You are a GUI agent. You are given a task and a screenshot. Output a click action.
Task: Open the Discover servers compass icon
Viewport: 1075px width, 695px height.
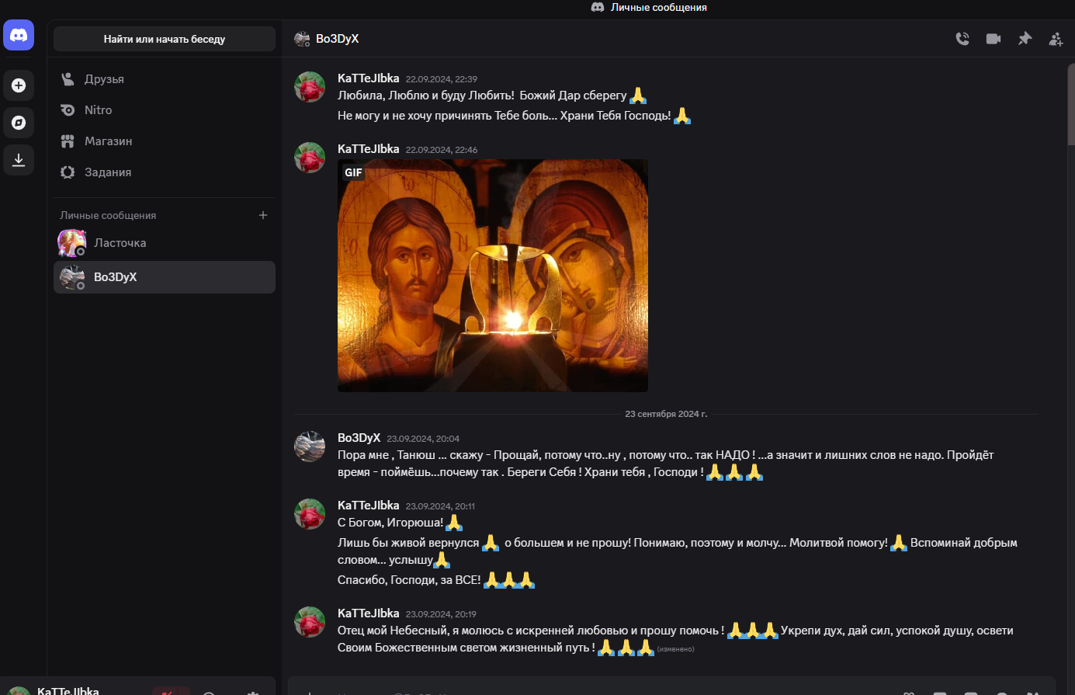(19, 123)
